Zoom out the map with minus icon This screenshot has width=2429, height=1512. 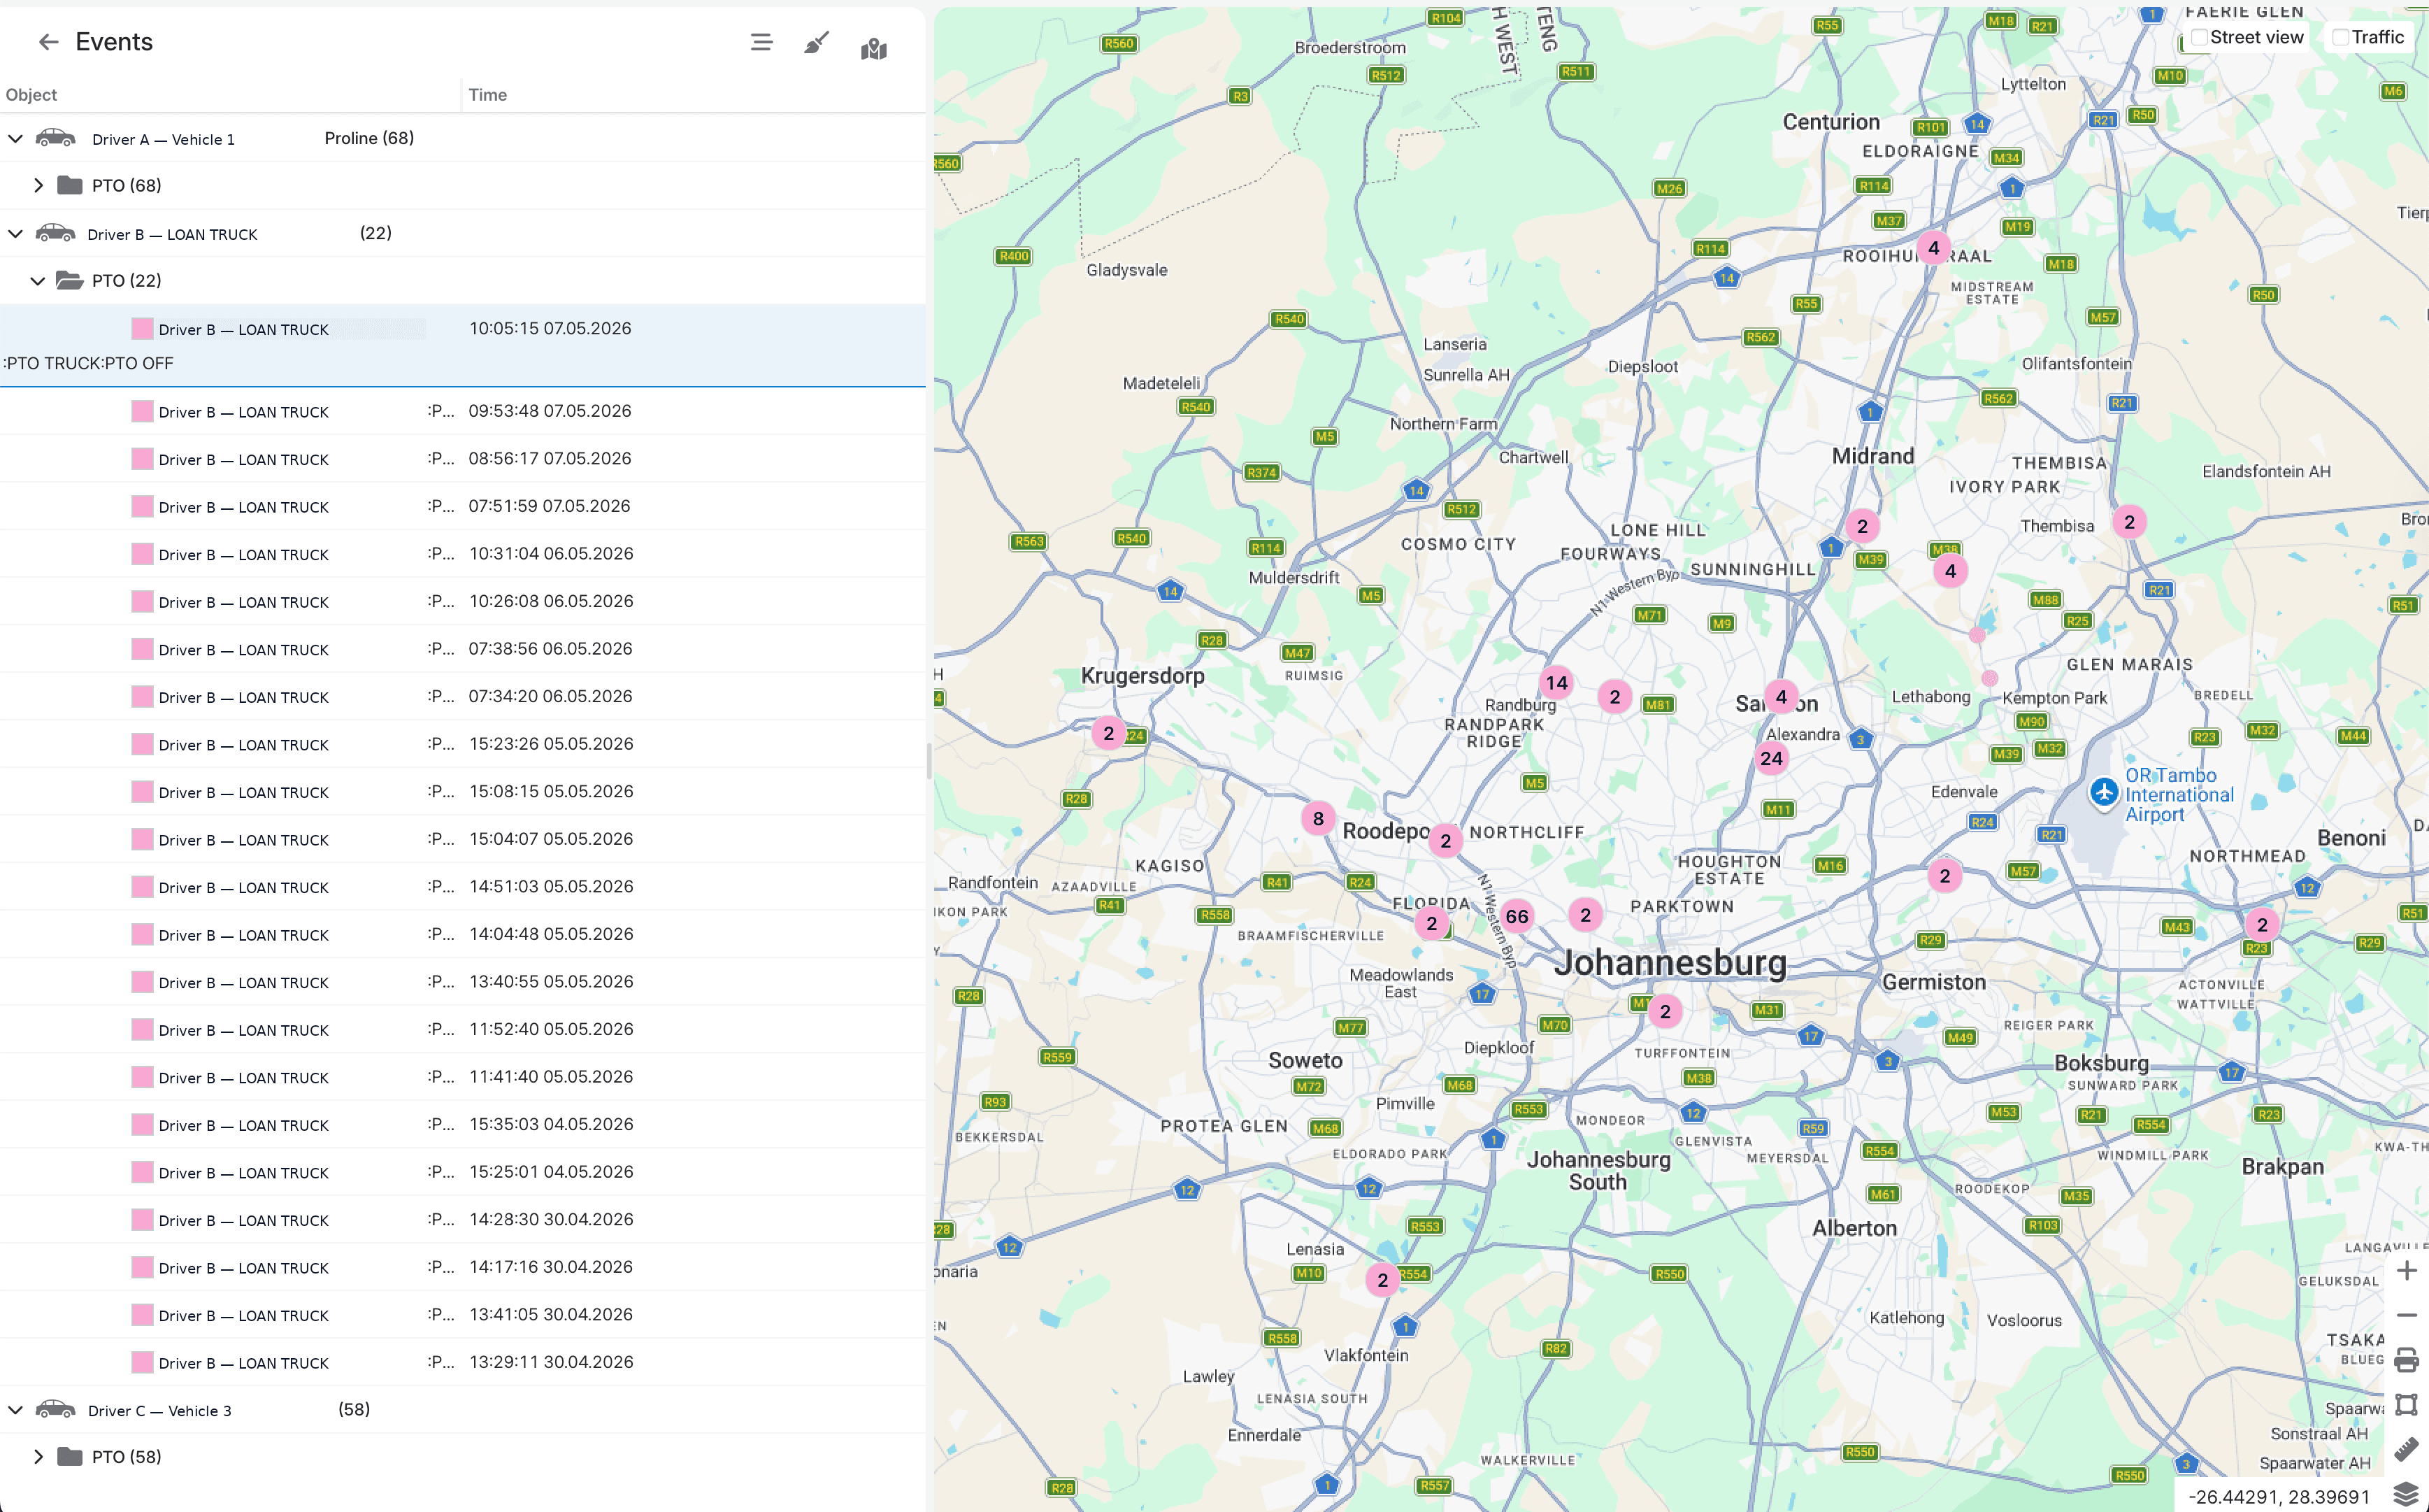tap(2406, 1315)
